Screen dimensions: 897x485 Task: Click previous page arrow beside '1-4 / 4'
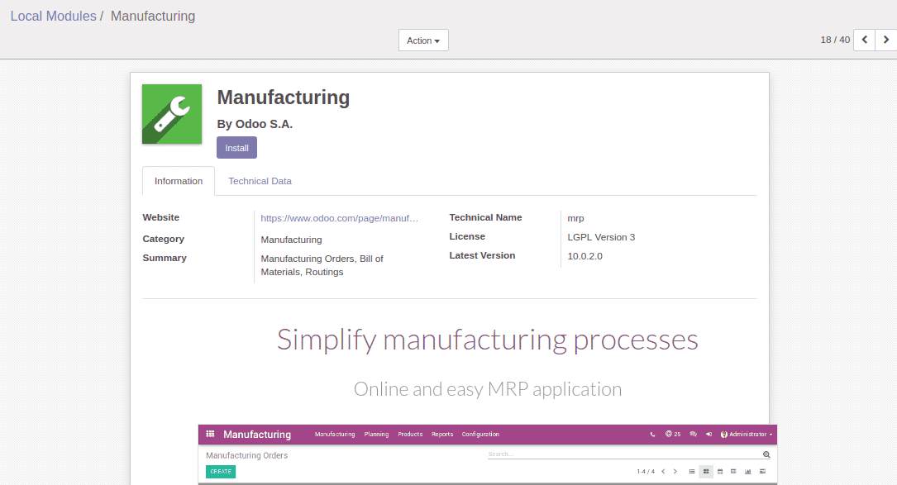(663, 471)
